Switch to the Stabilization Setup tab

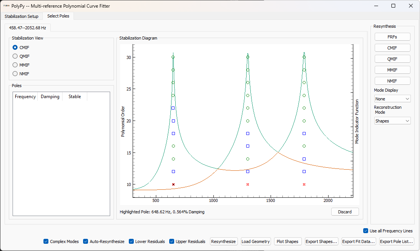22,16
